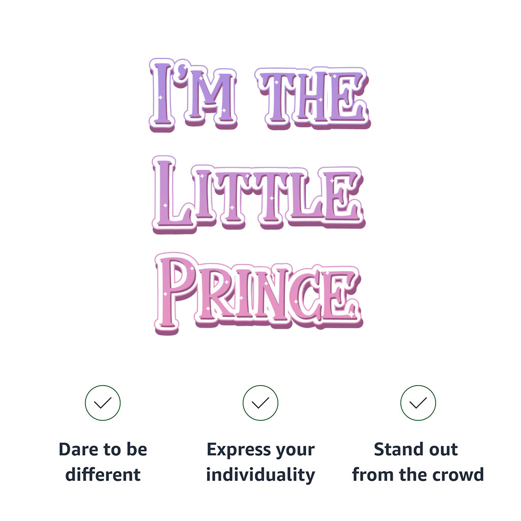Click the checkmark icon above "Stand out from the crowd"
521x521 pixels.
[418, 403]
